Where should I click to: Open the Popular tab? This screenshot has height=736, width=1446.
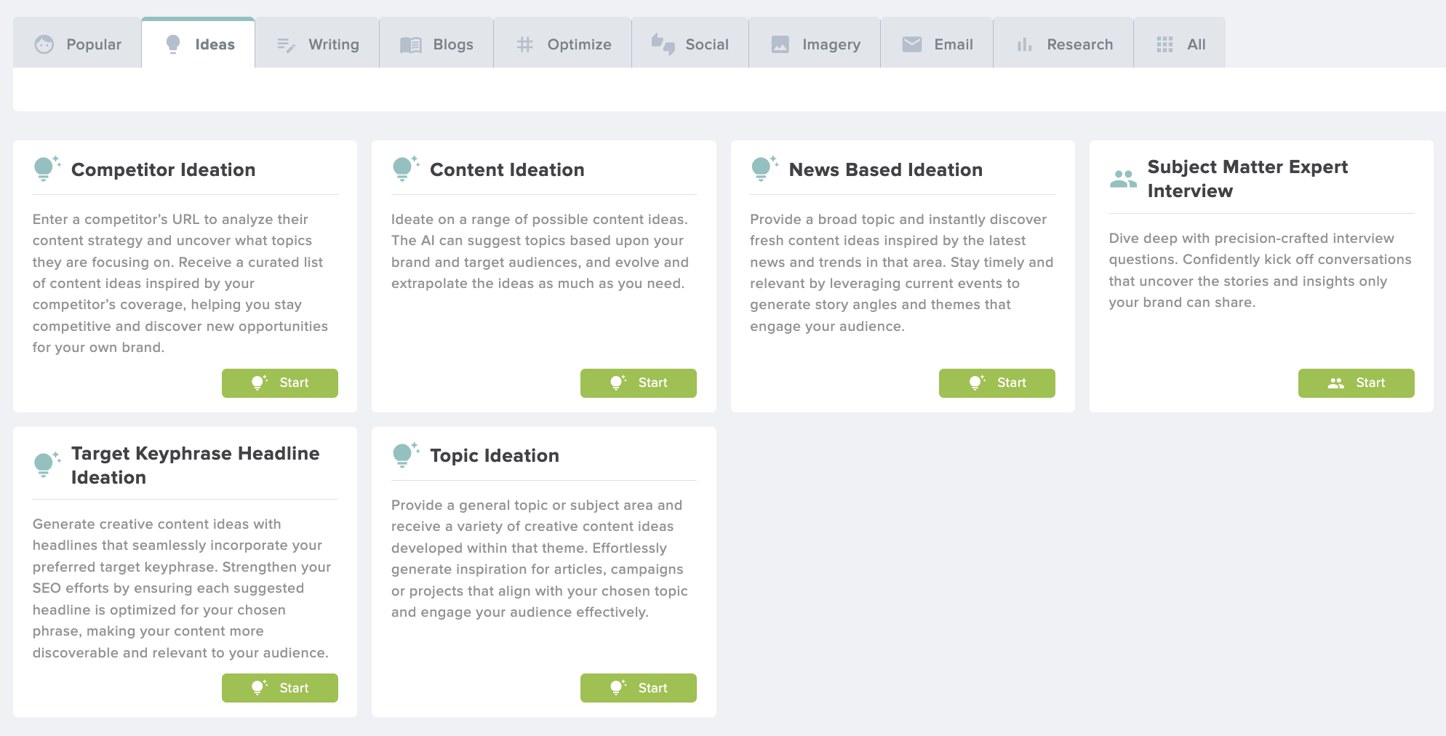coord(78,44)
